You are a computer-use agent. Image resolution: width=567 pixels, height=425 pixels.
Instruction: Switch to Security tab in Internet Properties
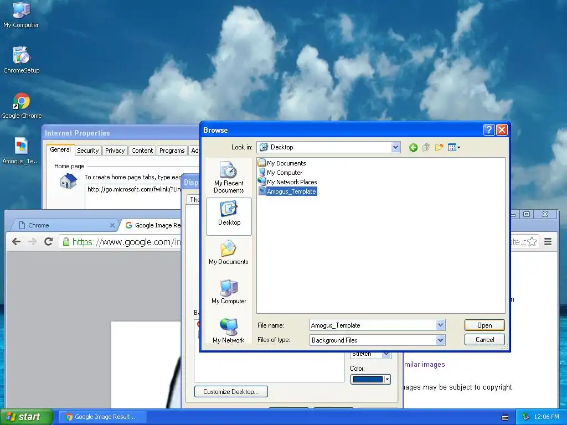click(x=88, y=151)
